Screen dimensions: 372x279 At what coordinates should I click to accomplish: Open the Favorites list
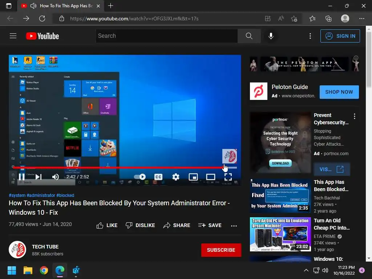coord(312,19)
